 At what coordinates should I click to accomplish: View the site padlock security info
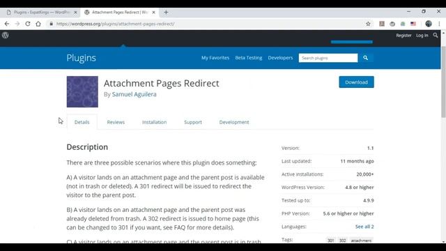(51, 24)
